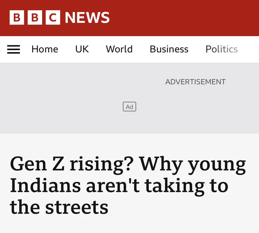Click the small Ad badge icon

tap(129, 107)
